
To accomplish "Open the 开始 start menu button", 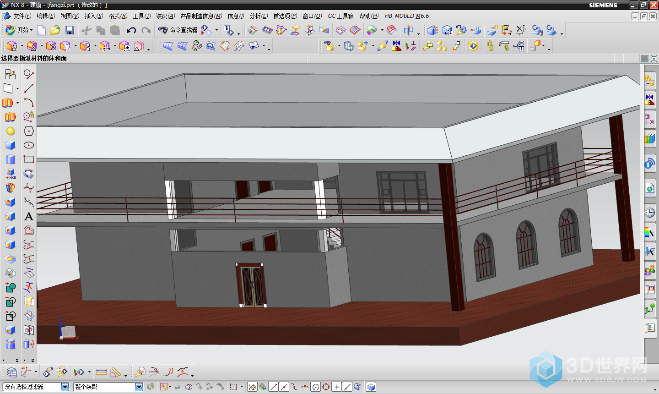I will click(19, 30).
